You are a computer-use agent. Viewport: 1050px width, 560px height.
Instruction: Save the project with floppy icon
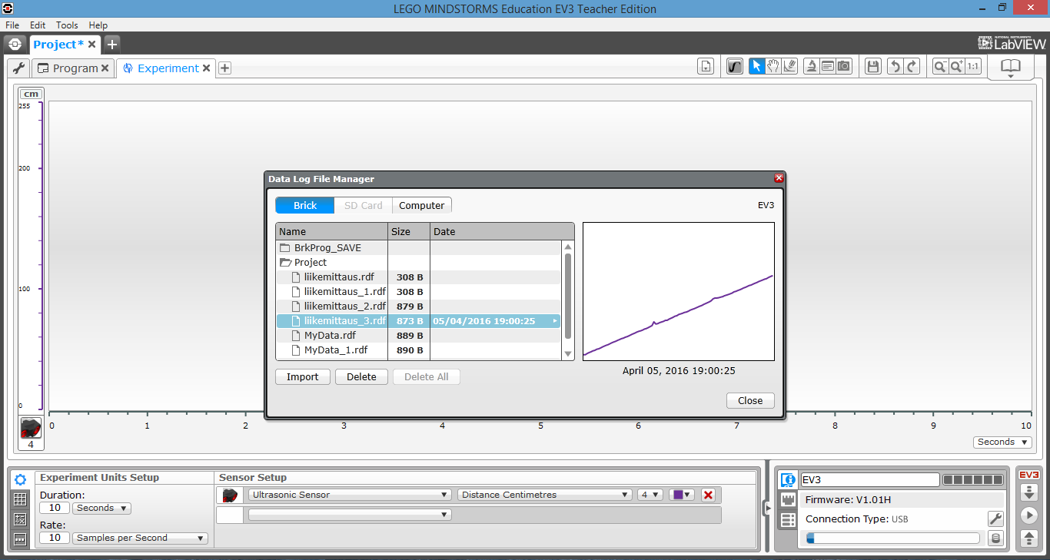point(872,67)
